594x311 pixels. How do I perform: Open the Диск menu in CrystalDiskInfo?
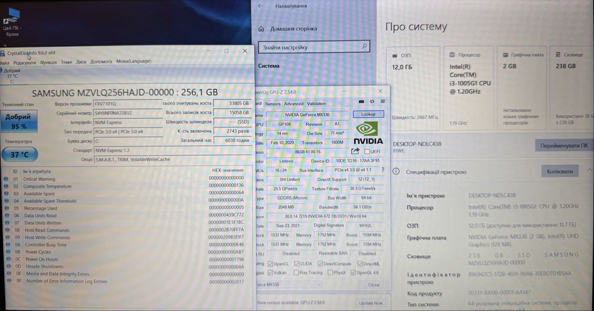tap(81, 62)
